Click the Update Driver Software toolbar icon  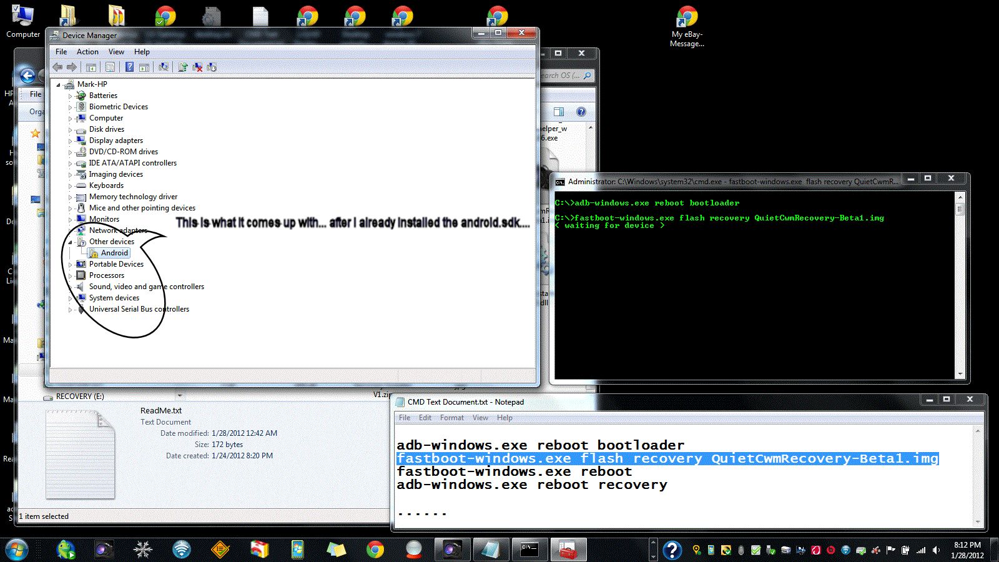[x=183, y=67]
